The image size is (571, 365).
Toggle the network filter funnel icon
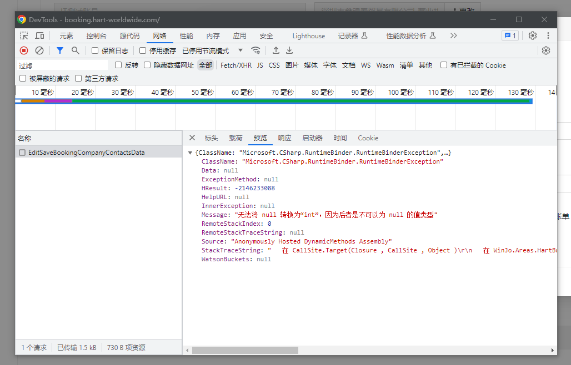[x=60, y=50]
